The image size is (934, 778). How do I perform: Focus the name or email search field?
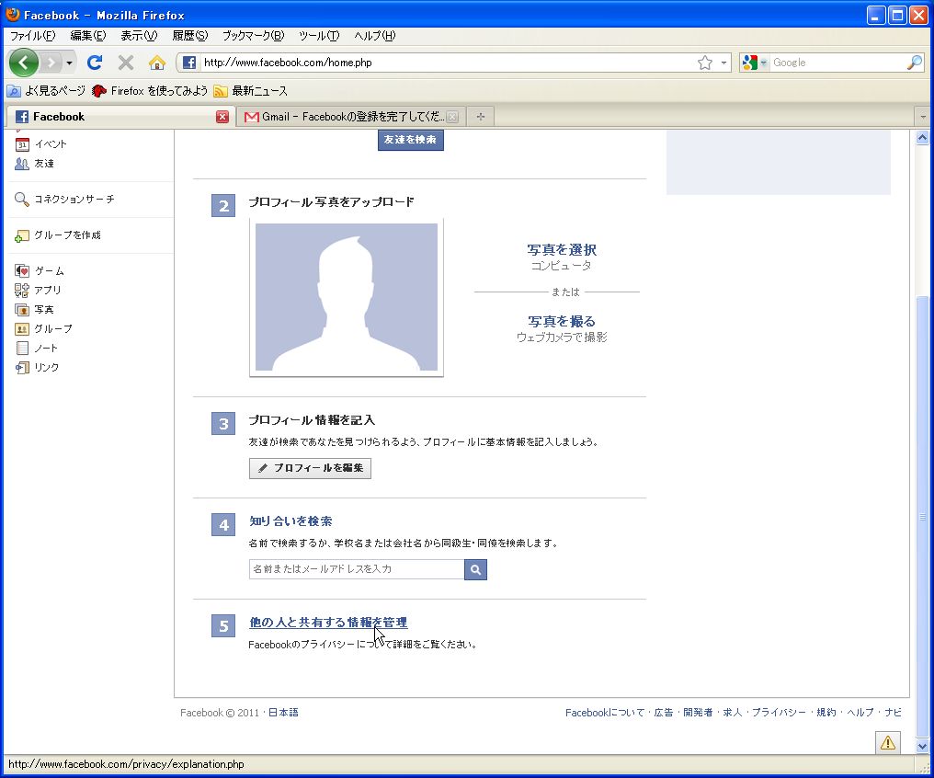click(356, 569)
